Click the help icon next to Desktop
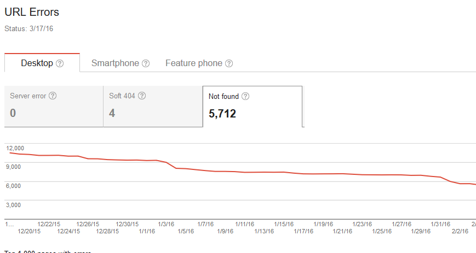476x253 pixels. [x=60, y=63]
